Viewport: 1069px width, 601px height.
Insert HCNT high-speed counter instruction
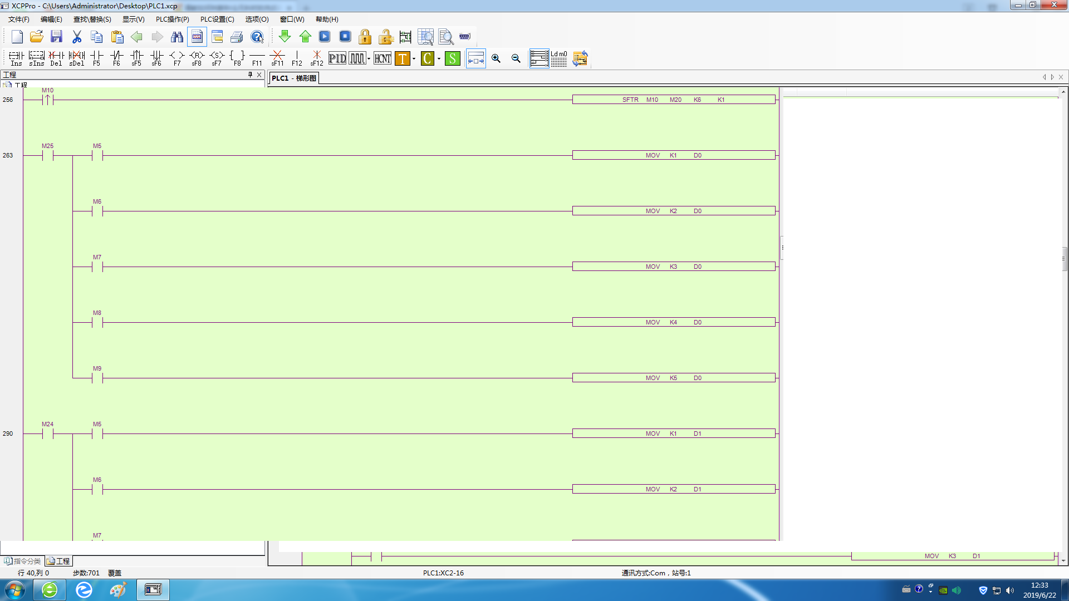coord(383,58)
